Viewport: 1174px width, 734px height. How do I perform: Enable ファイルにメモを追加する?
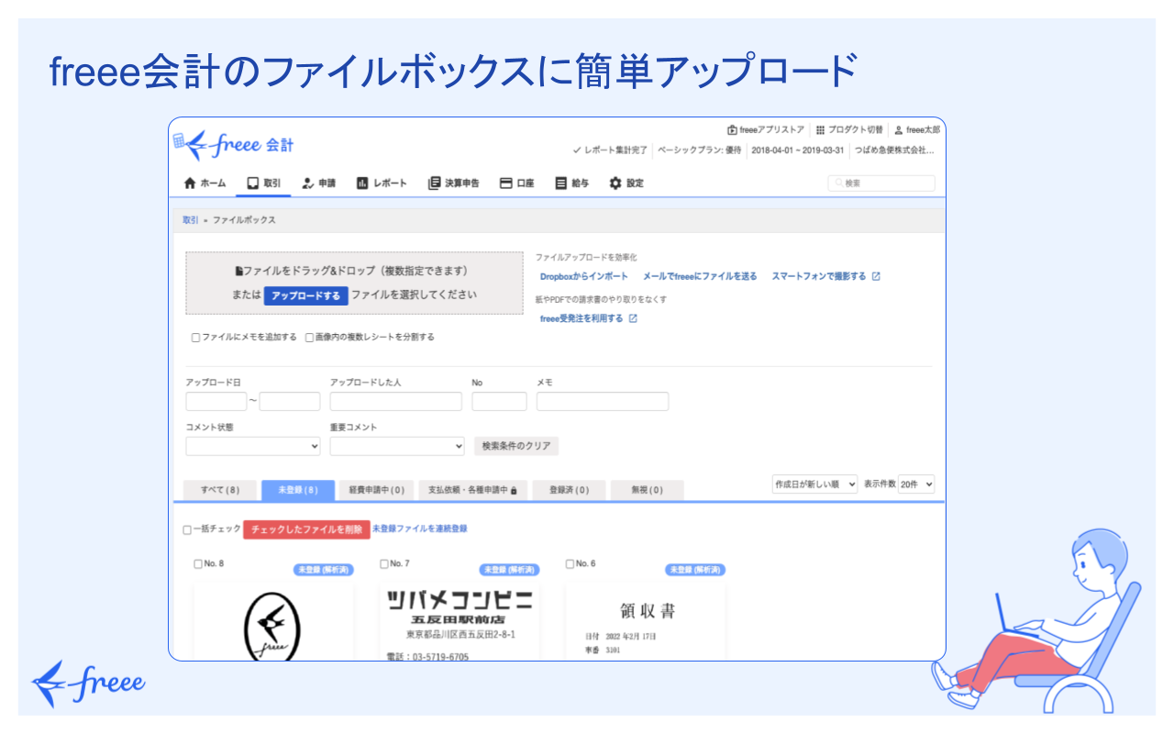(x=194, y=338)
